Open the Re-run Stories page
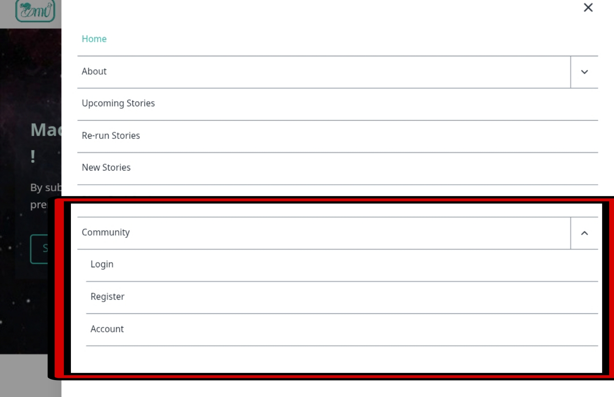The height and width of the screenshot is (397, 614). 111,136
